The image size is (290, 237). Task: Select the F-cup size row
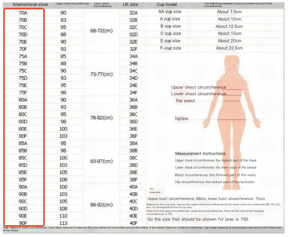tap(171, 48)
